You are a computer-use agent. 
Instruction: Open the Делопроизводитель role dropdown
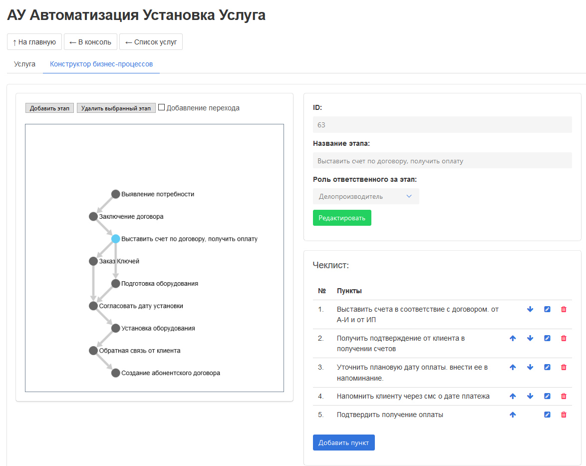coord(366,196)
